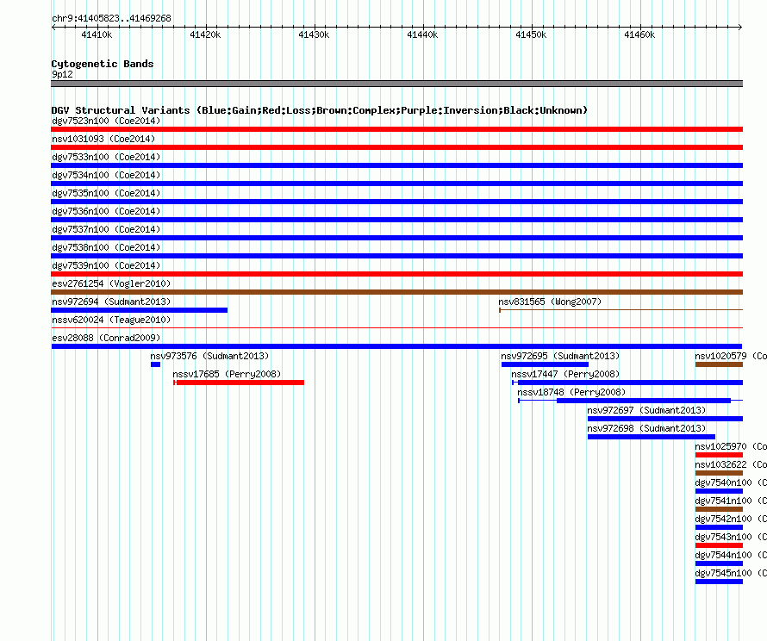Select the brown nsv1020579 complex bar
This screenshot has width=767, height=641.
pos(719,364)
